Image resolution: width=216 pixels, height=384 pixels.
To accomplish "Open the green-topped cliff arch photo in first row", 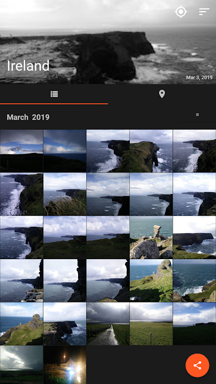I will point(151,151).
